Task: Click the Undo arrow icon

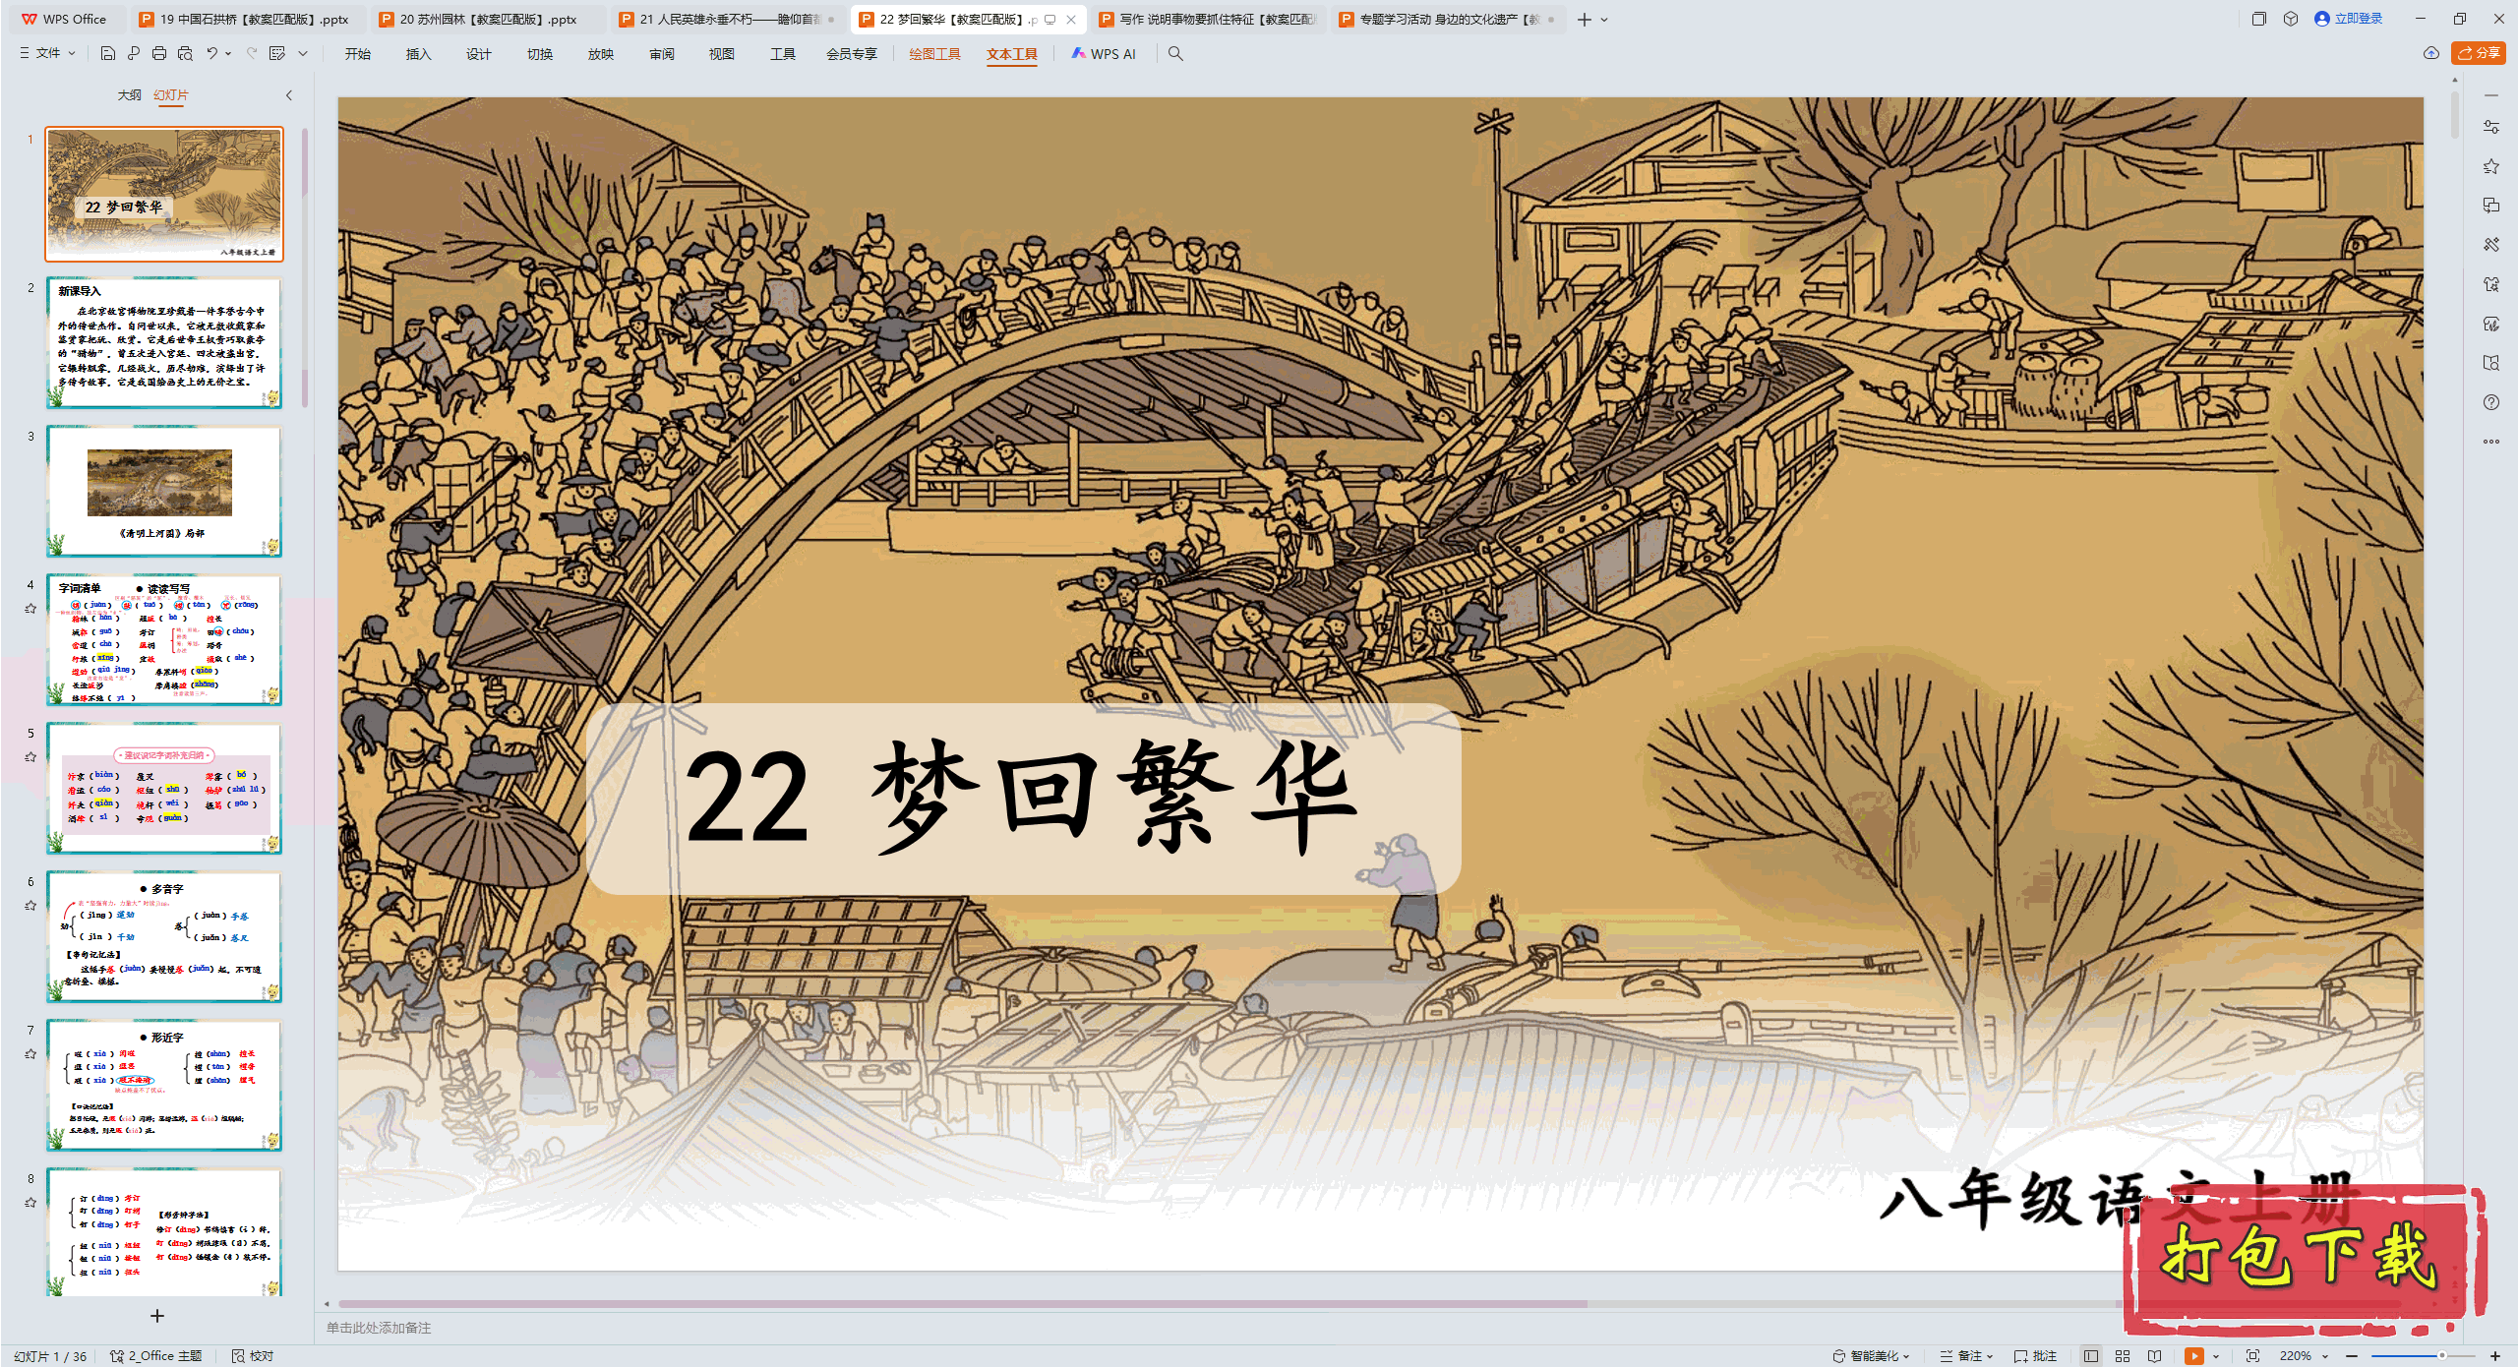Action: (x=211, y=53)
